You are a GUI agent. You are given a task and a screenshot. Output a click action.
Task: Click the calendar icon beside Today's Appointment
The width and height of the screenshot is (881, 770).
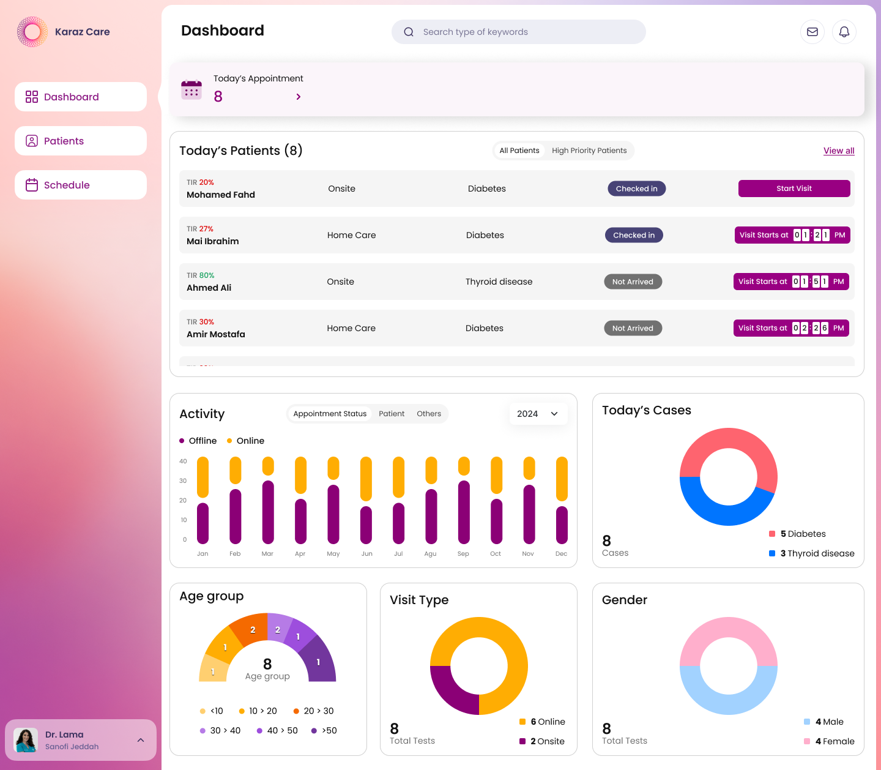(x=191, y=90)
